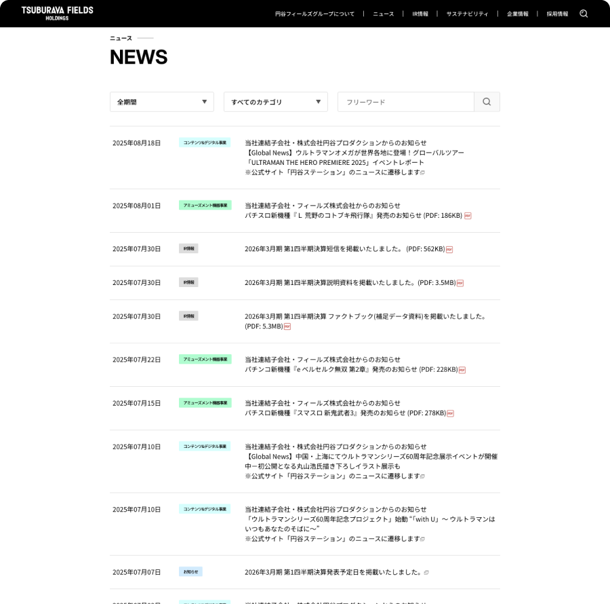Click the search icon in the top header

coord(584,14)
